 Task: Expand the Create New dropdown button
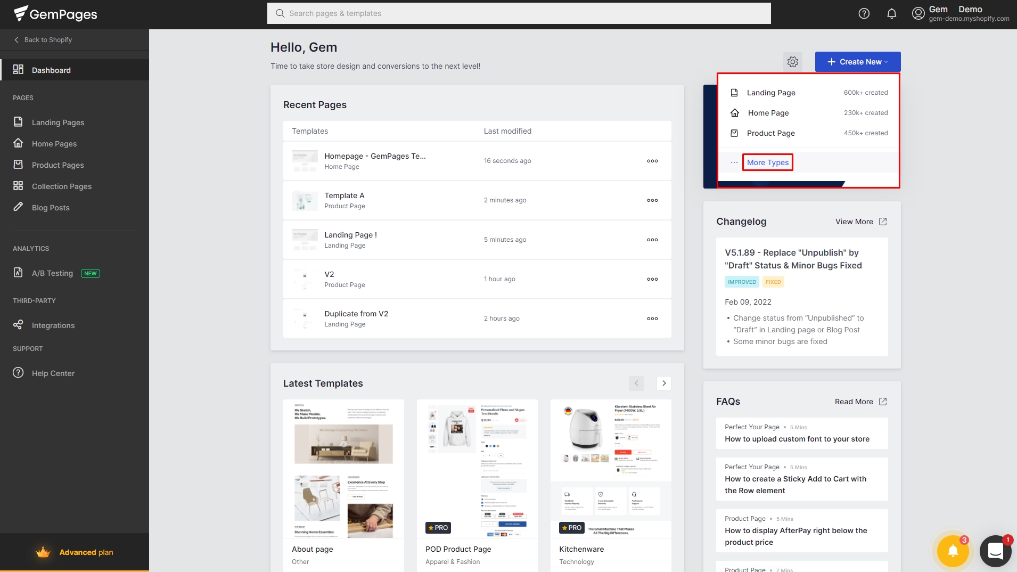(x=858, y=62)
